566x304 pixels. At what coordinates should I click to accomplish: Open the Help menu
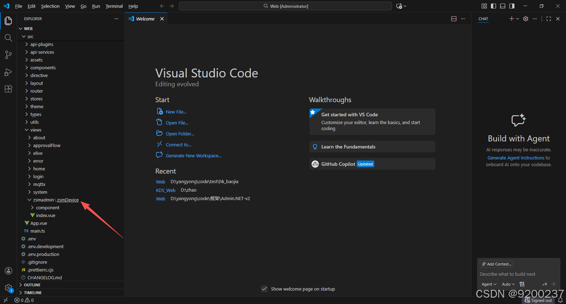tap(133, 6)
